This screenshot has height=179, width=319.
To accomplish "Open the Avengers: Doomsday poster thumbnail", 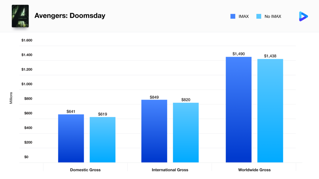I will click(x=20, y=16).
